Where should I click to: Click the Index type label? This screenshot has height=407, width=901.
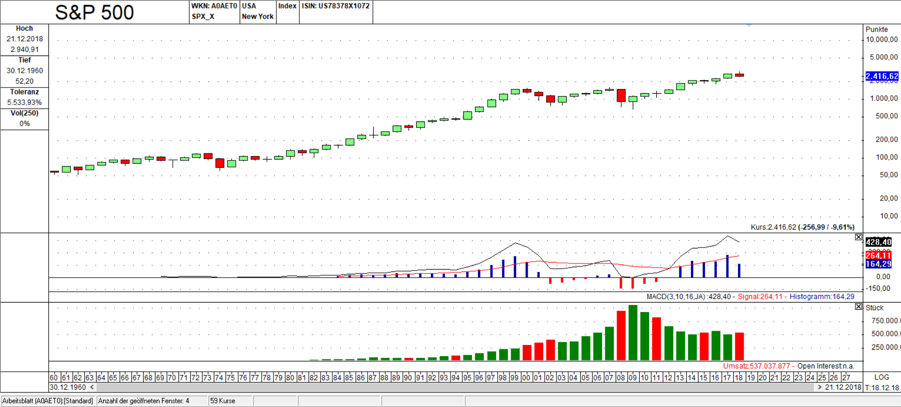pos(287,6)
